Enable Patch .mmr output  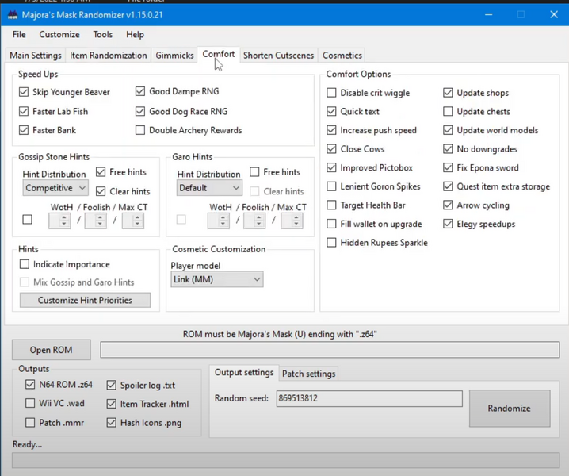point(30,423)
